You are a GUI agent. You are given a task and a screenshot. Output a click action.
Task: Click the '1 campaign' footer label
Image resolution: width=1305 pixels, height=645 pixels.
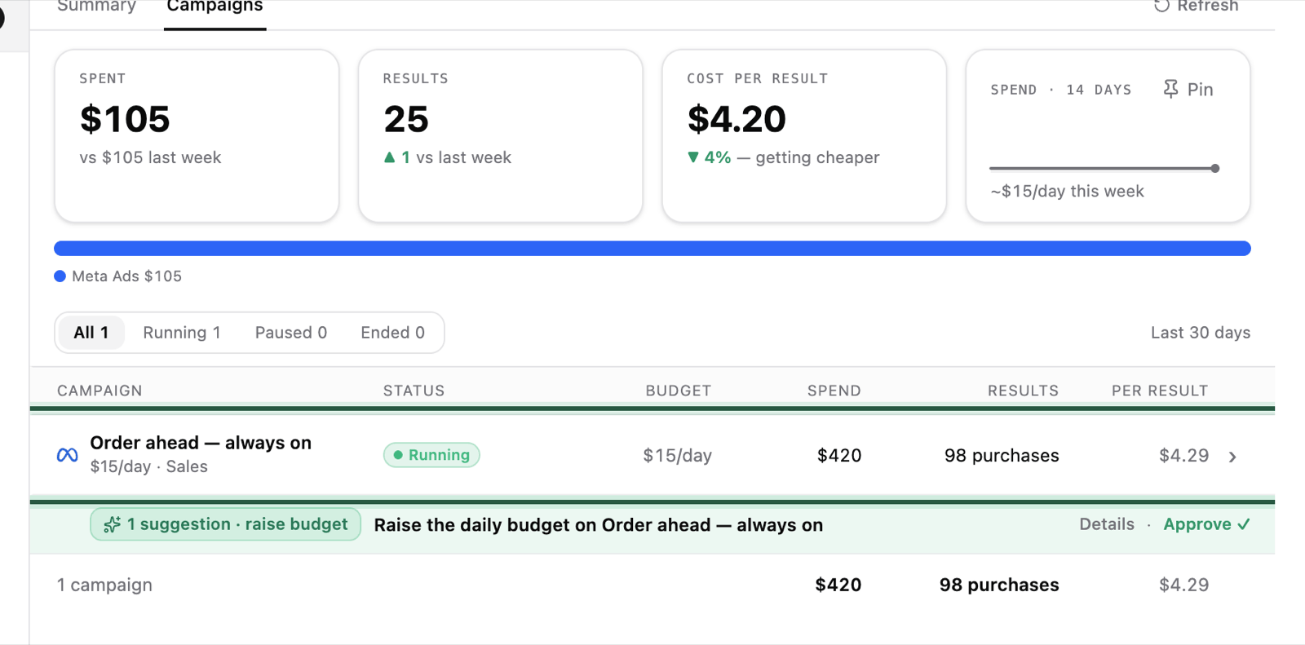104,585
